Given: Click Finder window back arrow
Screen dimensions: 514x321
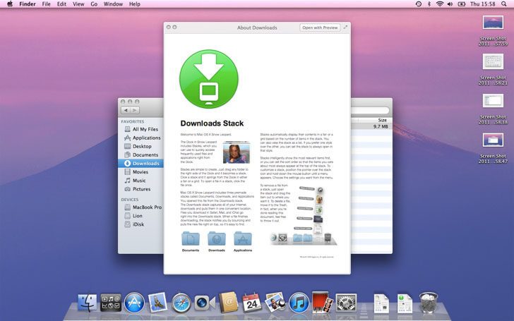Looking at the screenshot, I should tap(126, 110).
